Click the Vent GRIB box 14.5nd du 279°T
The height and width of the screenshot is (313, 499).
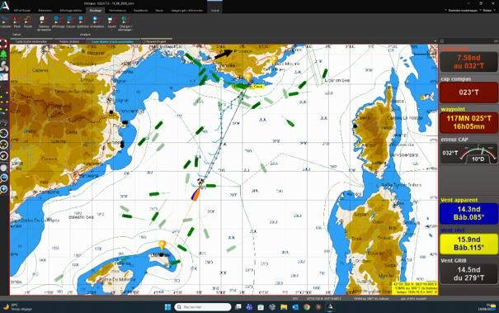(468, 274)
